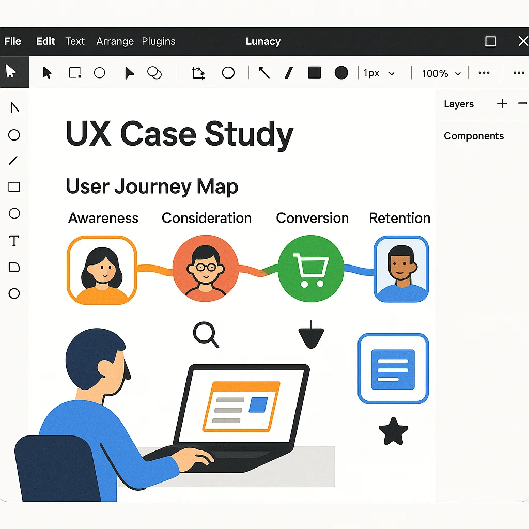Add a new layer with the plus button
Image resolution: width=529 pixels, height=529 pixels.
[x=502, y=104]
